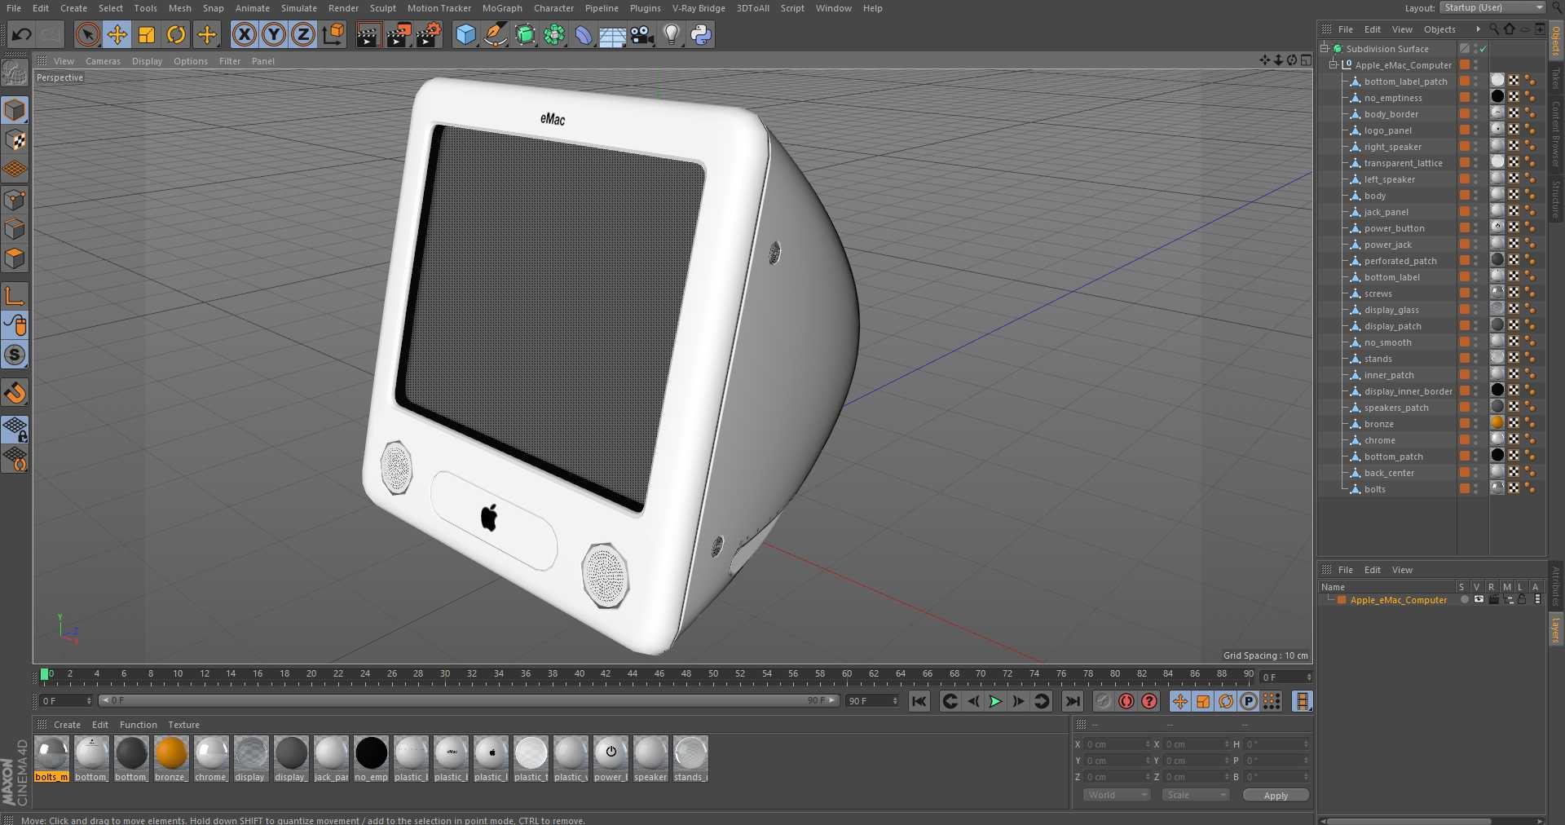
Task: Click the record active objects button
Action: (x=1104, y=701)
